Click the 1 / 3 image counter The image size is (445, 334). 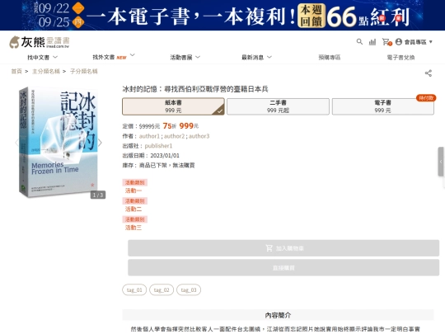[98, 195]
